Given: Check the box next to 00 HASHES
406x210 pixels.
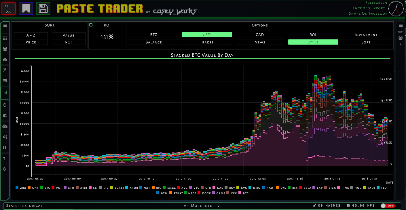Looking at the screenshot, I should point(315,205).
